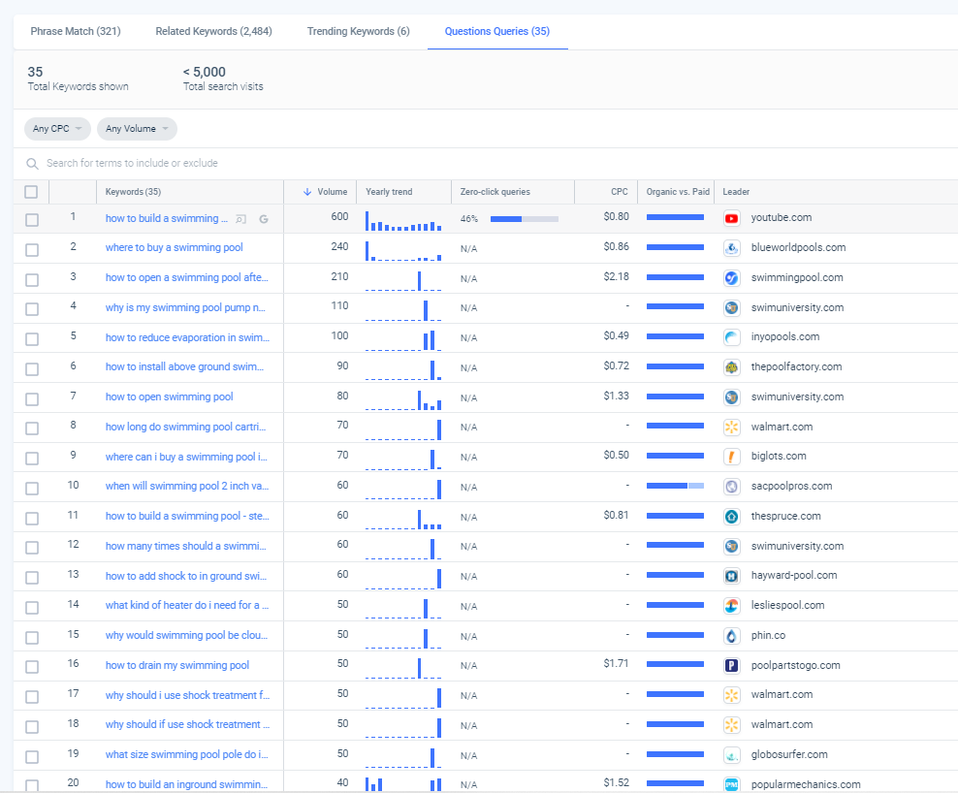This screenshot has height=793, width=958.
Task: Switch to the Related Keywords tab
Action: (213, 31)
